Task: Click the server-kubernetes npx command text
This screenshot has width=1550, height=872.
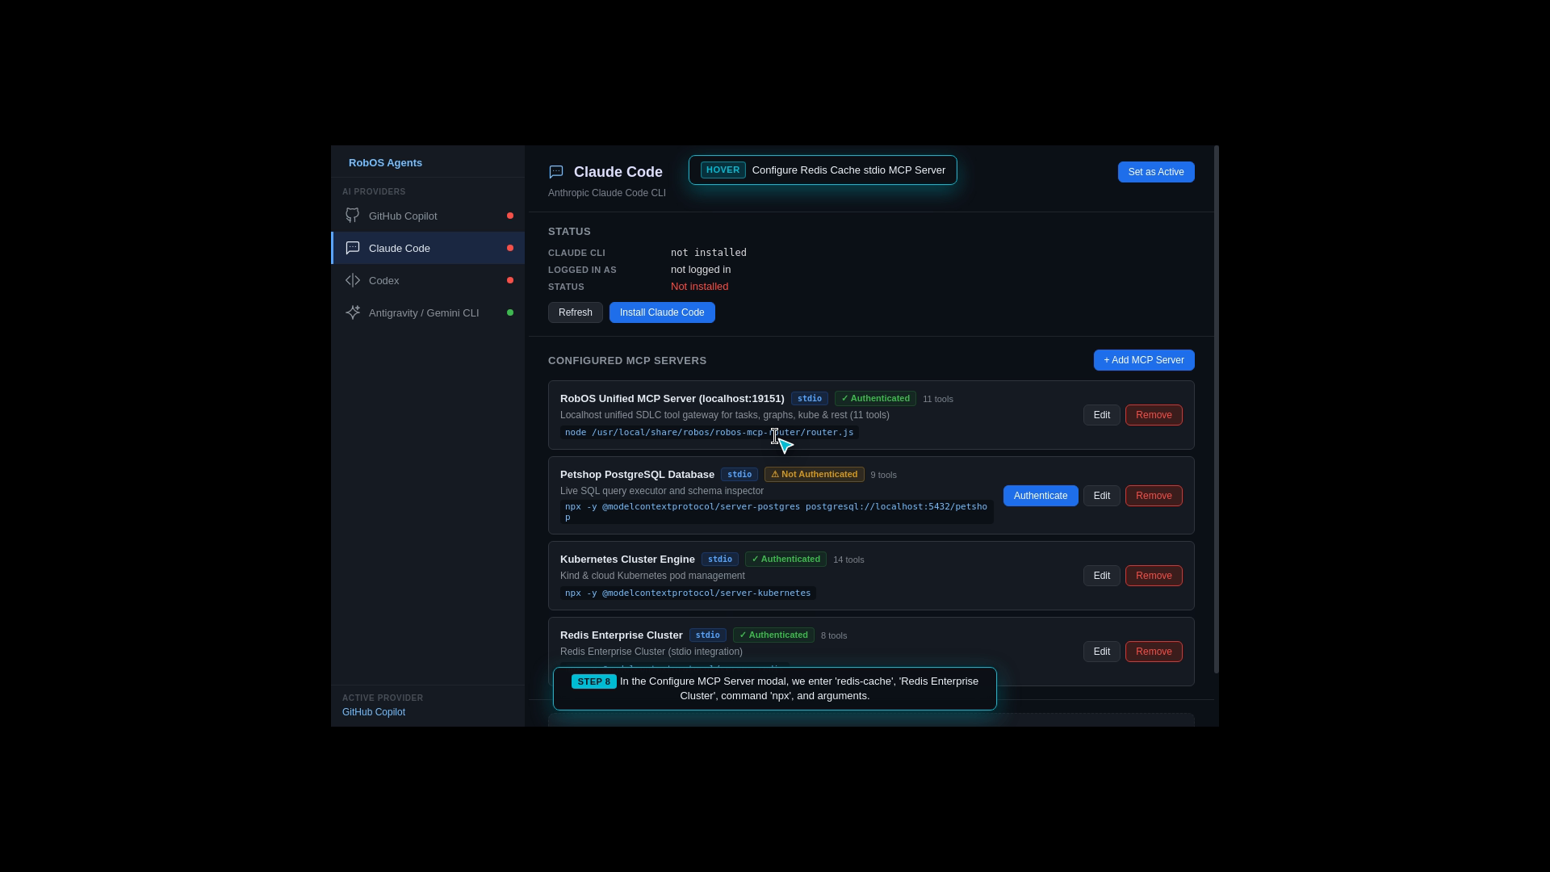Action: pyautogui.click(x=688, y=593)
